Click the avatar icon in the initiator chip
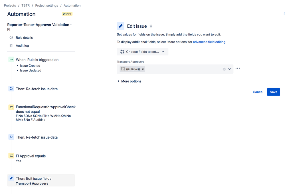 pyautogui.click(x=123, y=69)
